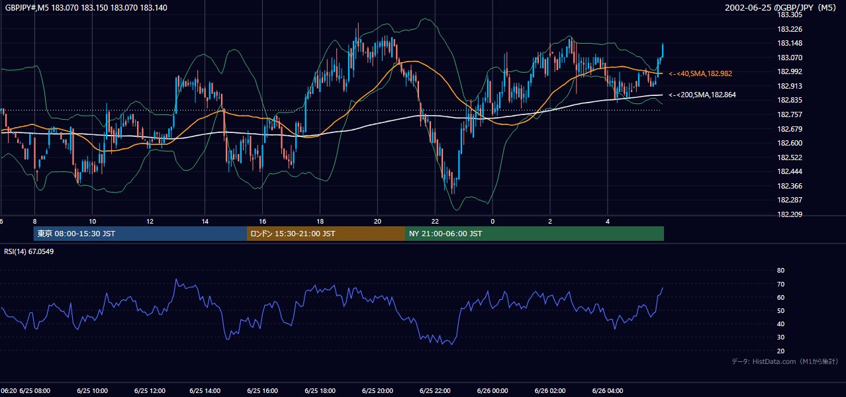Click price level 182.444 on price axis
This screenshot has width=846, height=397.
click(789, 171)
